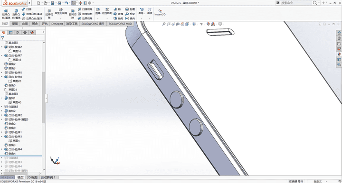This screenshot has height=183, width=342.
Task: Select the 镜向 mirror tool
Action: [130, 18]
